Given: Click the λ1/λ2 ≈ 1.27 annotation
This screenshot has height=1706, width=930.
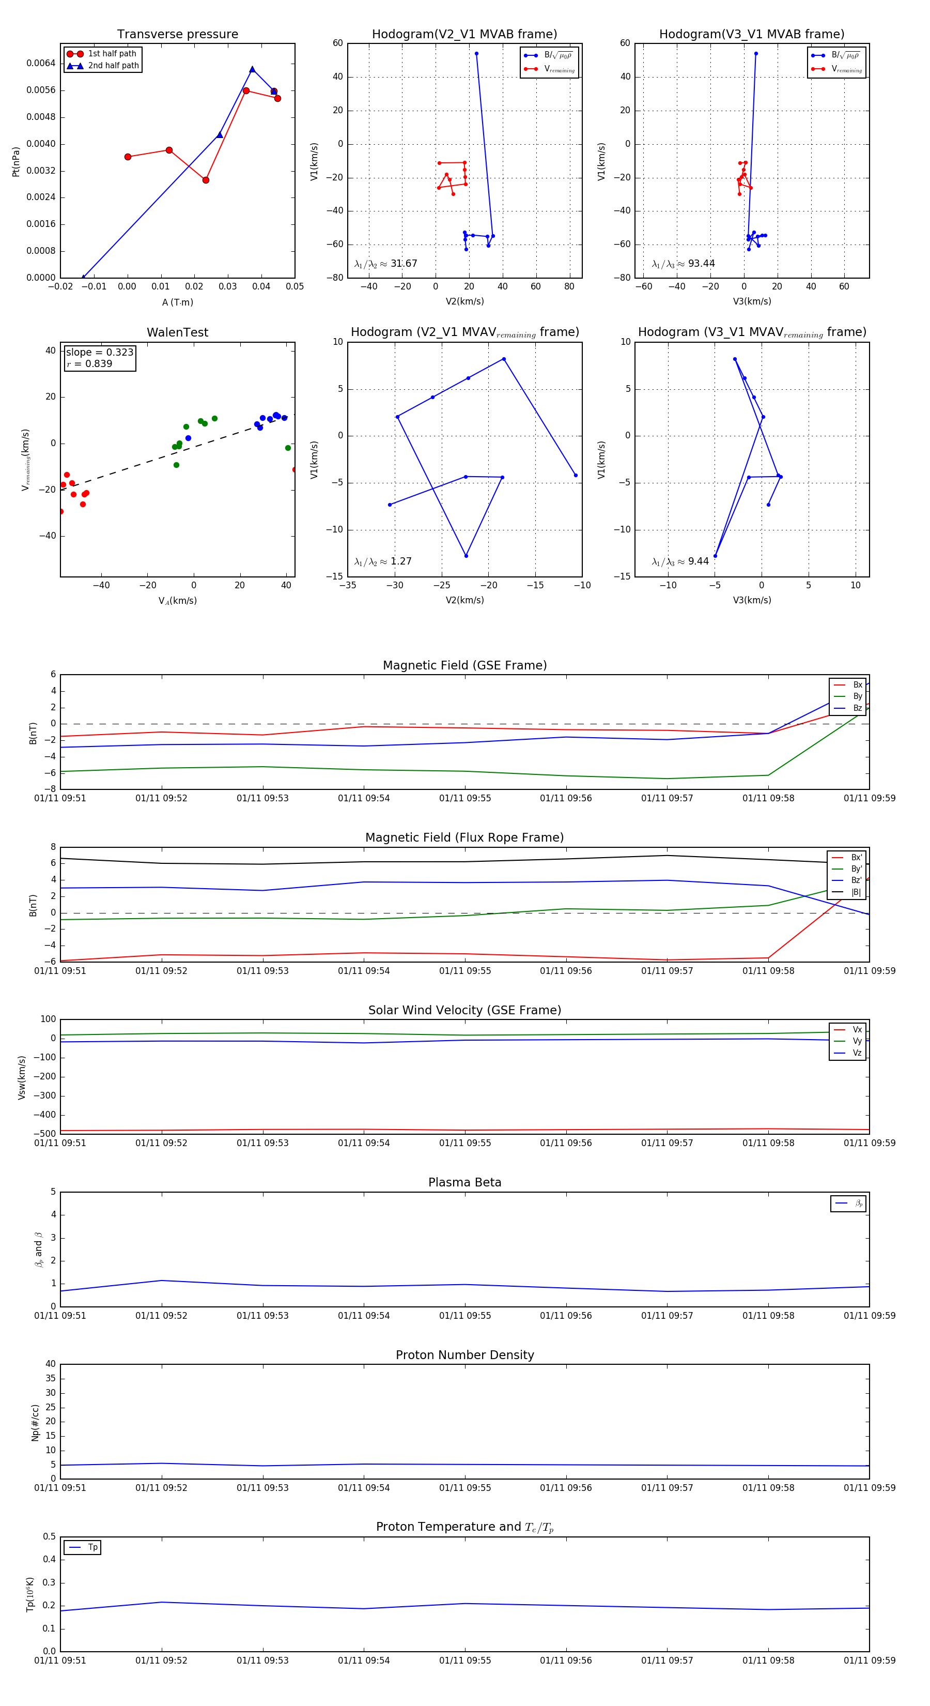Looking at the screenshot, I should click(x=383, y=561).
